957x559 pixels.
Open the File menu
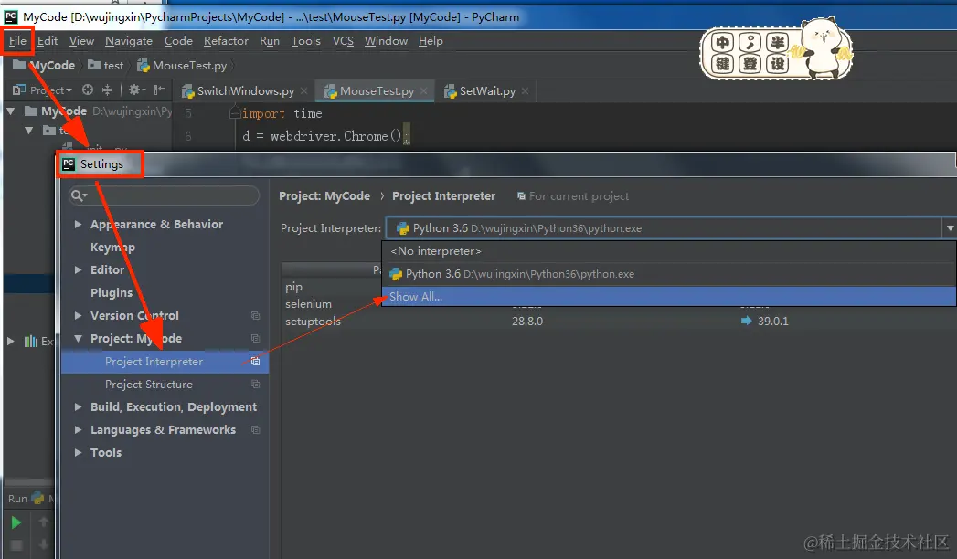17,41
